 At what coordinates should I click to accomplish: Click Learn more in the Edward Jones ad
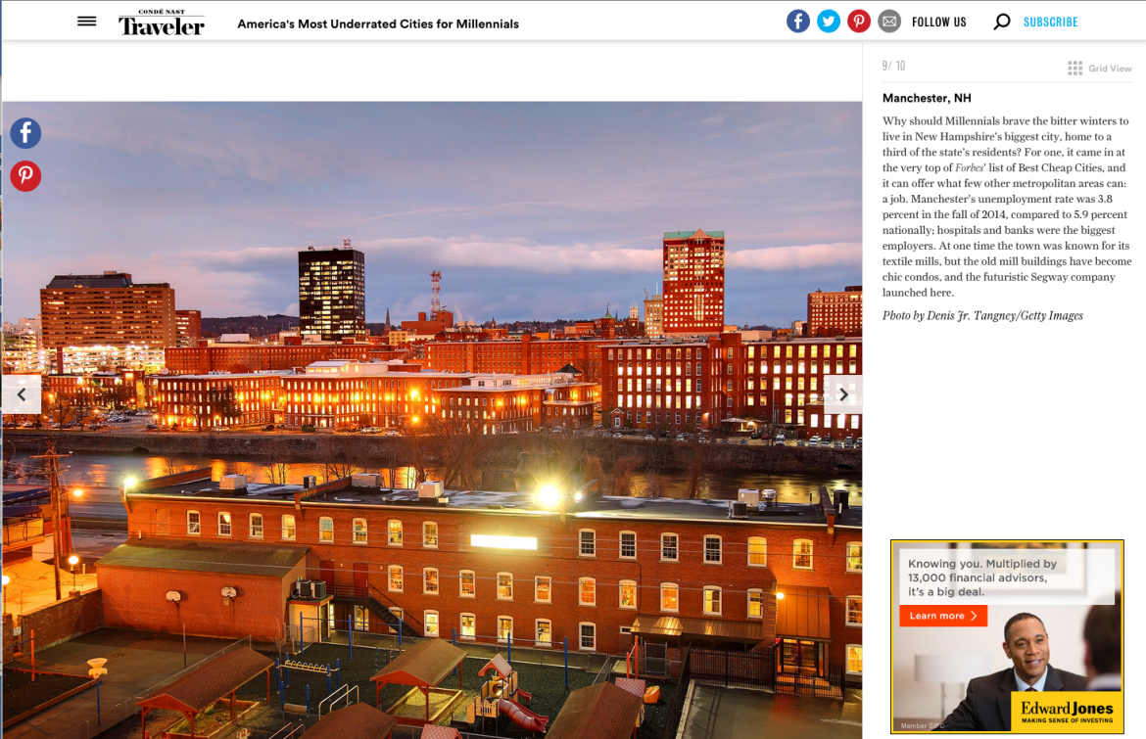coord(942,616)
